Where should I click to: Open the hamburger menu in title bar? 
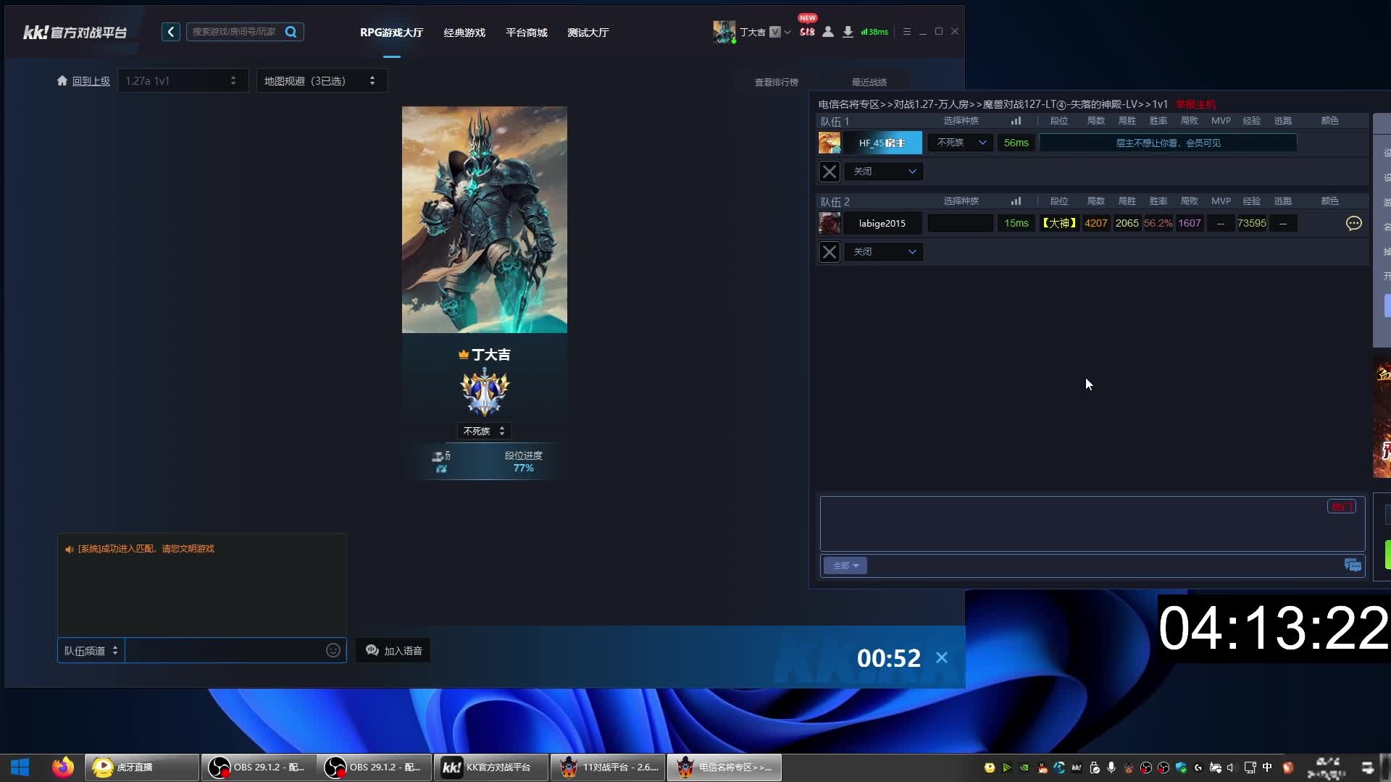906,32
